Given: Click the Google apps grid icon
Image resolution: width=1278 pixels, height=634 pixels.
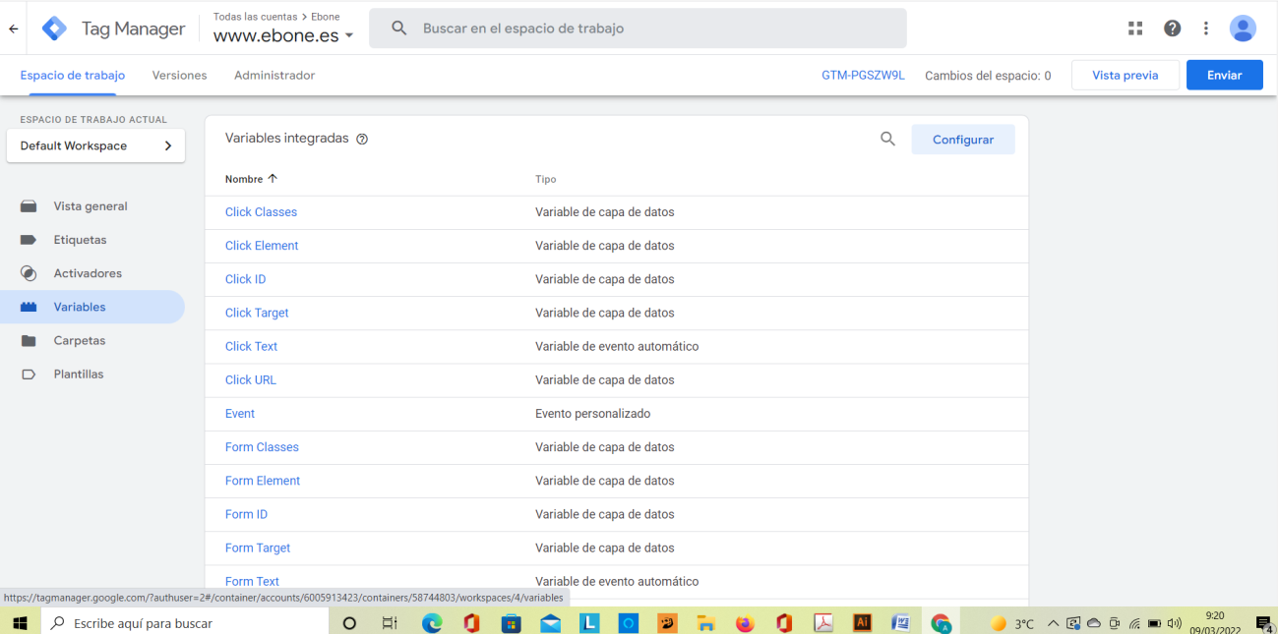Looking at the screenshot, I should coord(1135,29).
